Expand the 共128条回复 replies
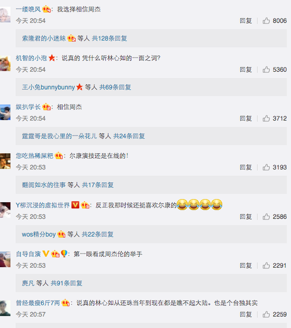 [x=110, y=38]
